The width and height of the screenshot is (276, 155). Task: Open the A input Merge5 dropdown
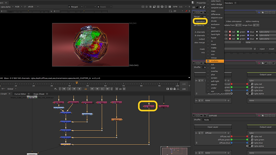pyautogui.click(x=75, y=7)
